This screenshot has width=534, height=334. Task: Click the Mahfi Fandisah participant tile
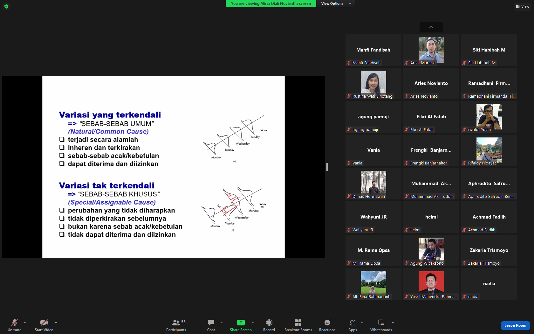[x=373, y=50]
